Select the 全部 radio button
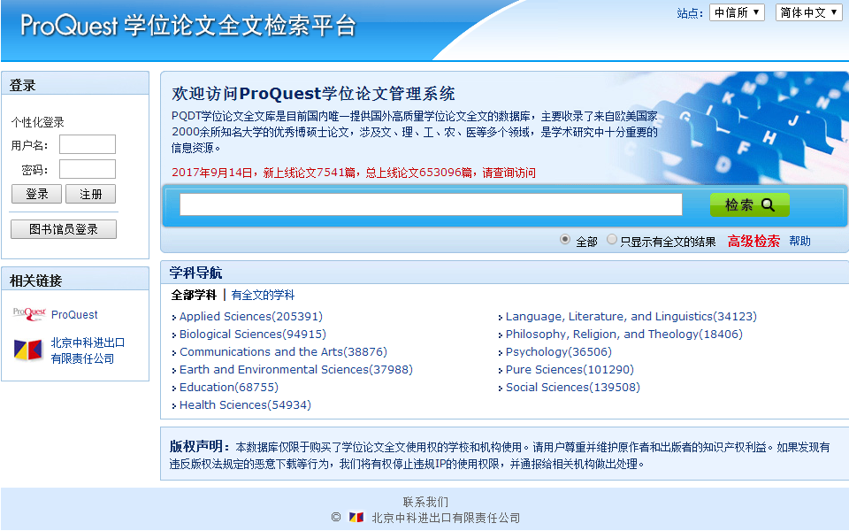Screen dimensions: 849x531 (x=565, y=240)
